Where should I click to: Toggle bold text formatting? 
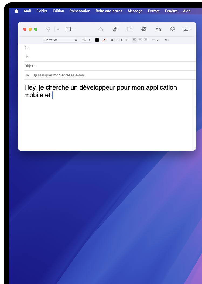[x=112, y=40]
